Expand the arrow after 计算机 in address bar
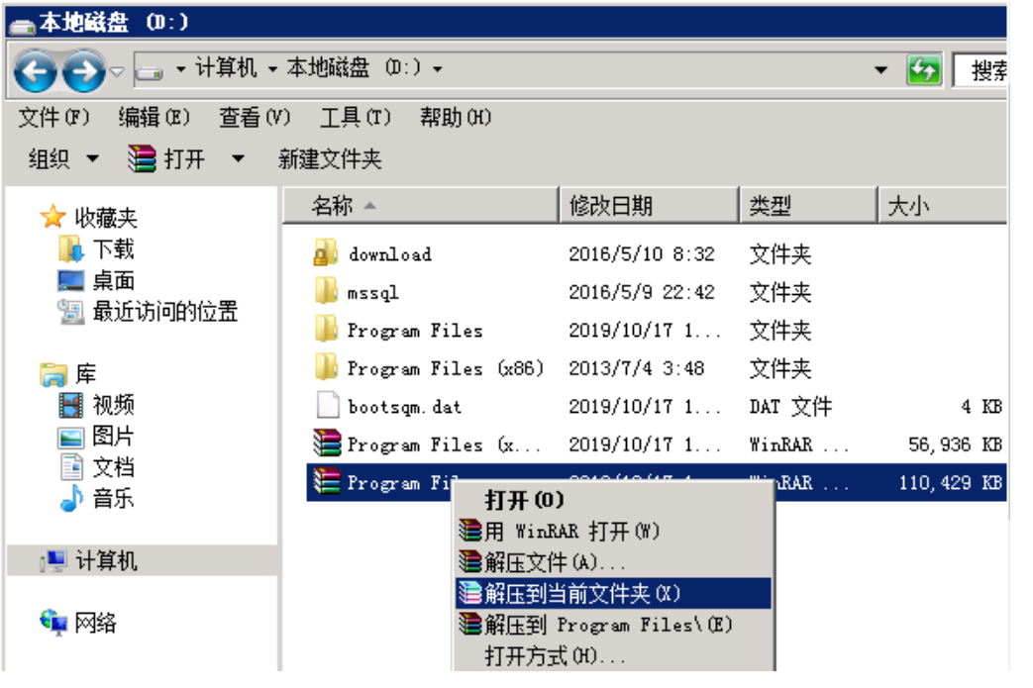The width and height of the screenshot is (1033, 688). pos(272,68)
